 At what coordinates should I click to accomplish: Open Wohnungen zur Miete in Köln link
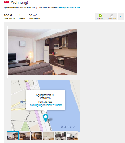68,8
